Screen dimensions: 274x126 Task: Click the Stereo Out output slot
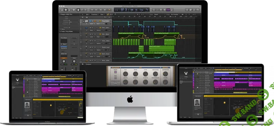click(x=64, y=54)
